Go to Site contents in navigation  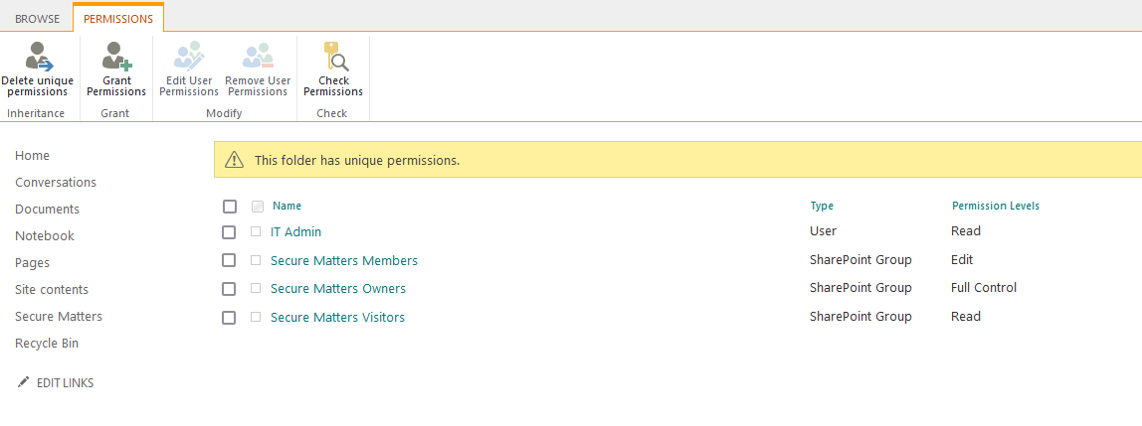(x=52, y=290)
